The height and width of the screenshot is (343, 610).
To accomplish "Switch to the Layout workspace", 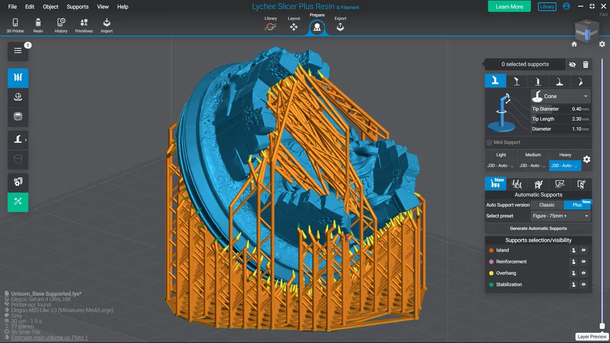I will 294,24.
